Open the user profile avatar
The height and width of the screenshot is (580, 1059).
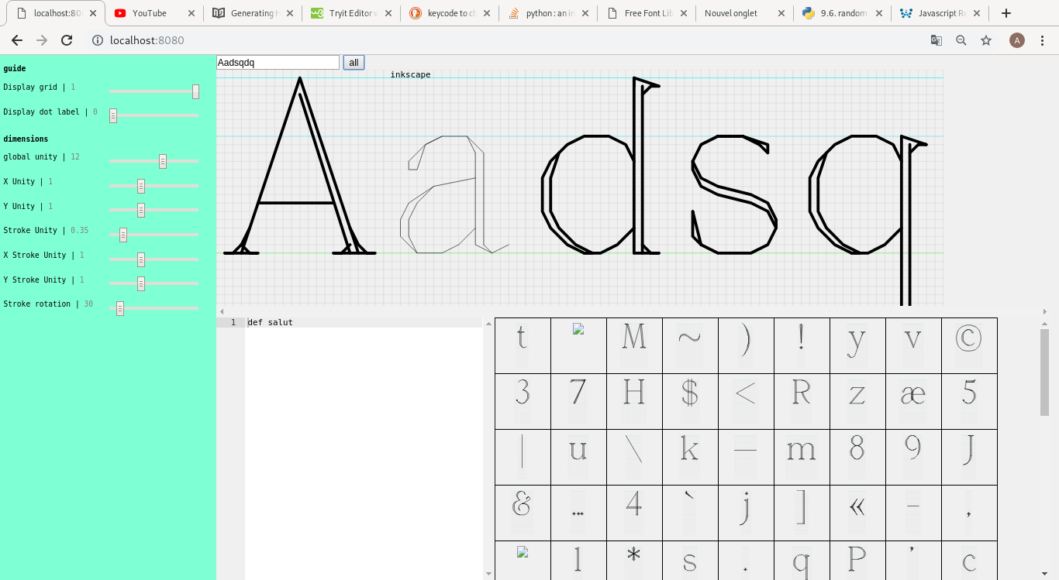[x=1016, y=41]
